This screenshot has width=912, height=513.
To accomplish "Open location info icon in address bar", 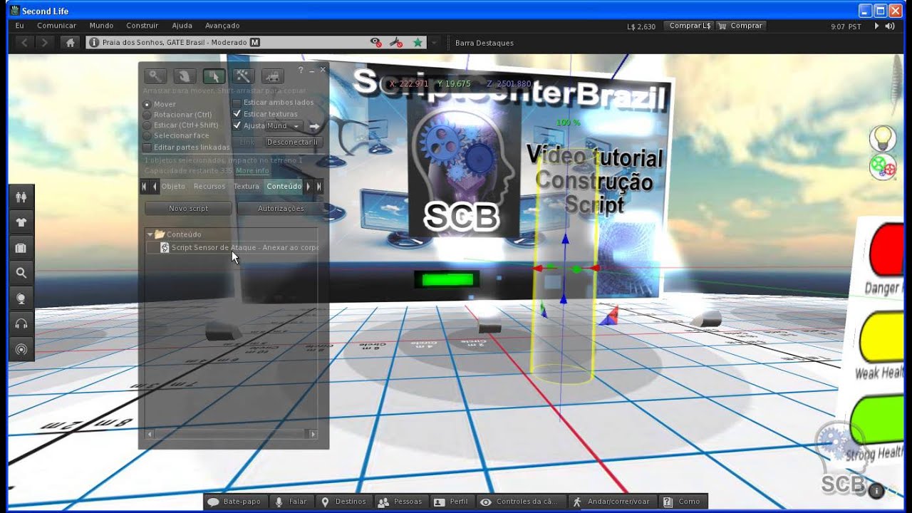I will click(94, 43).
